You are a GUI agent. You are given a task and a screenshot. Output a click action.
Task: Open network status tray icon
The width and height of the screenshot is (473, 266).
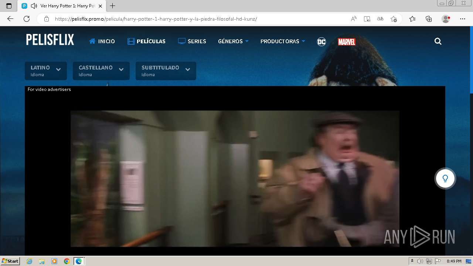[429, 261]
